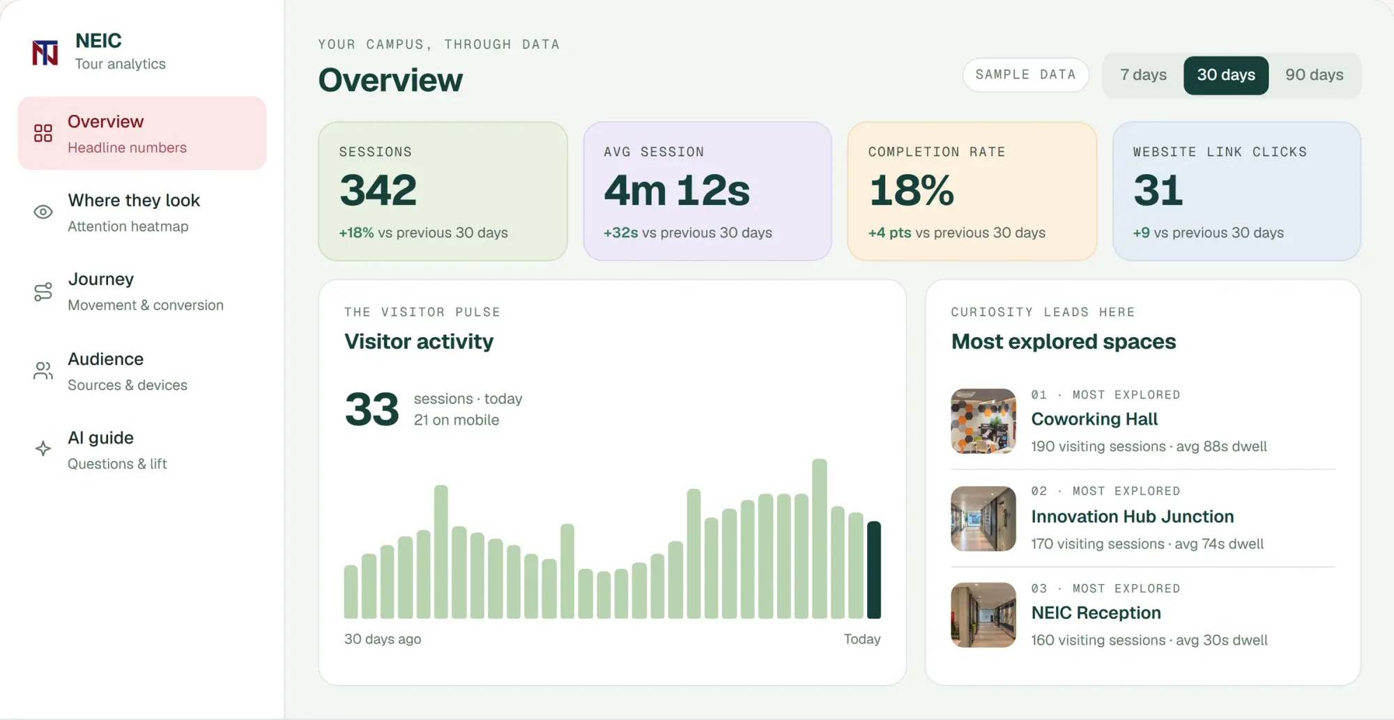The image size is (1394, 720).
Task: Open the Where they look page
Action: click(x=142, y=212)
